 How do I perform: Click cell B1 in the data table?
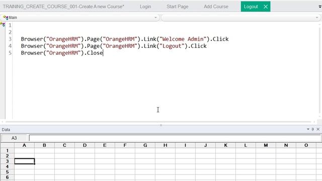(44, 151)
